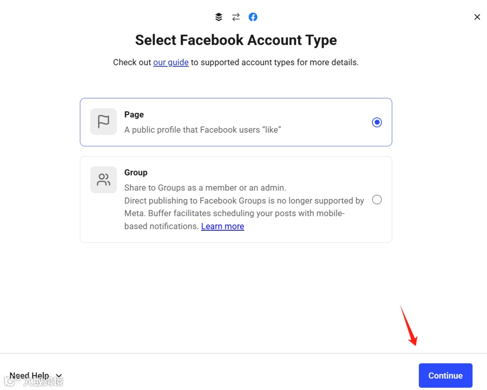Expand the Need Help menu
The height and width of the screenshot is (390, 487).
click(30, 376)
